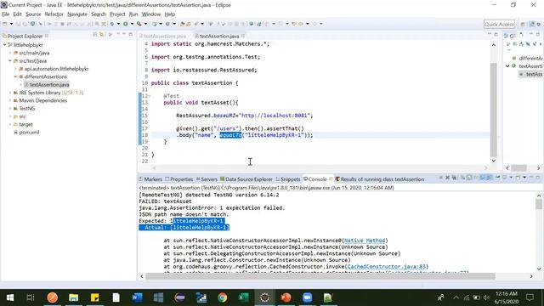Switch to the Data Source Explorer tab
This screenshot has width=544, height=306.
[x=246, y=179]
